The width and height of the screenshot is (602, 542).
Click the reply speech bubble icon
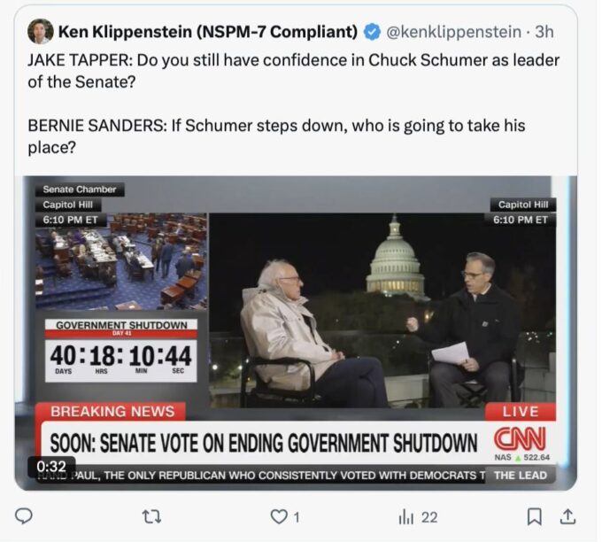(x=25, y=516)
